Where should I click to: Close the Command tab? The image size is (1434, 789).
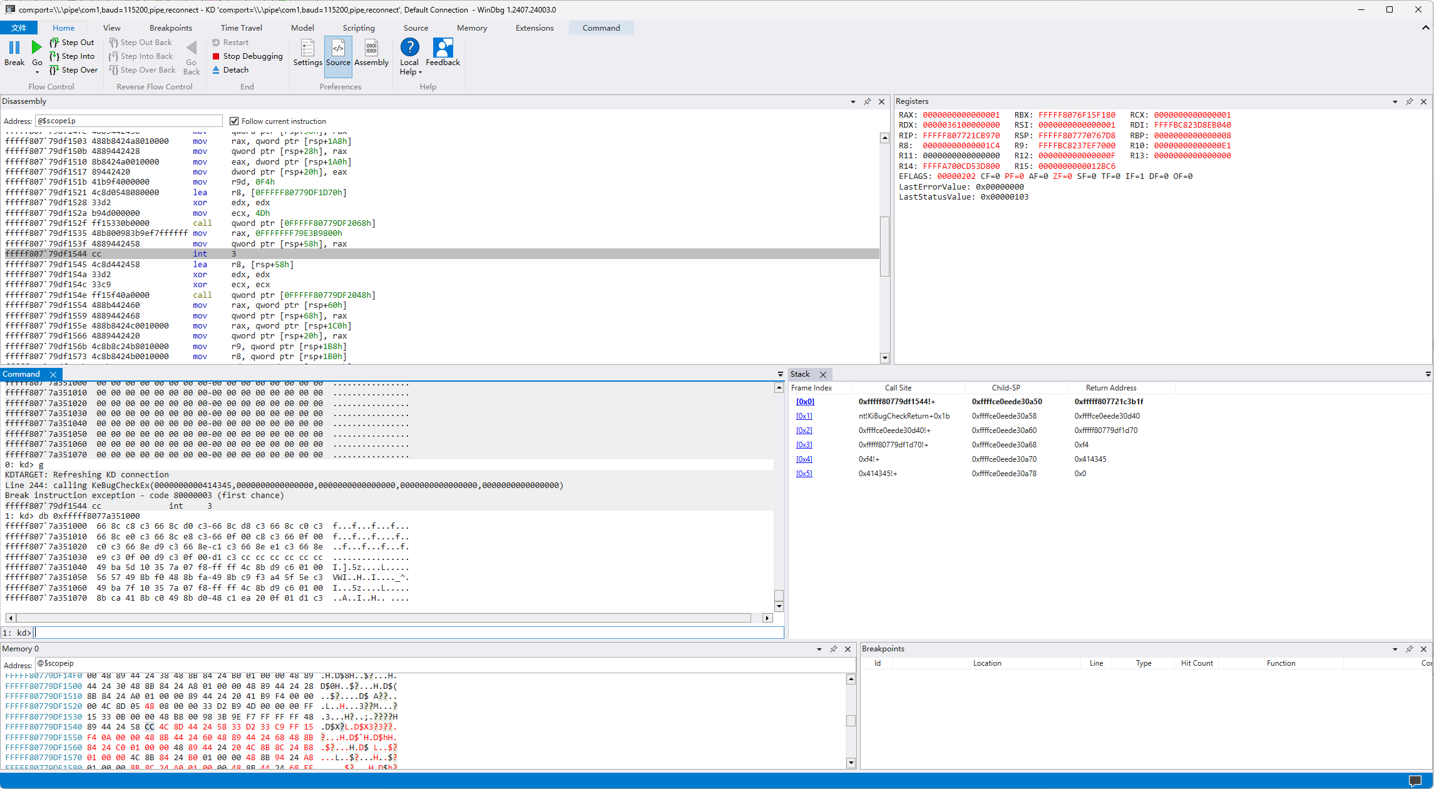point(53,374)
